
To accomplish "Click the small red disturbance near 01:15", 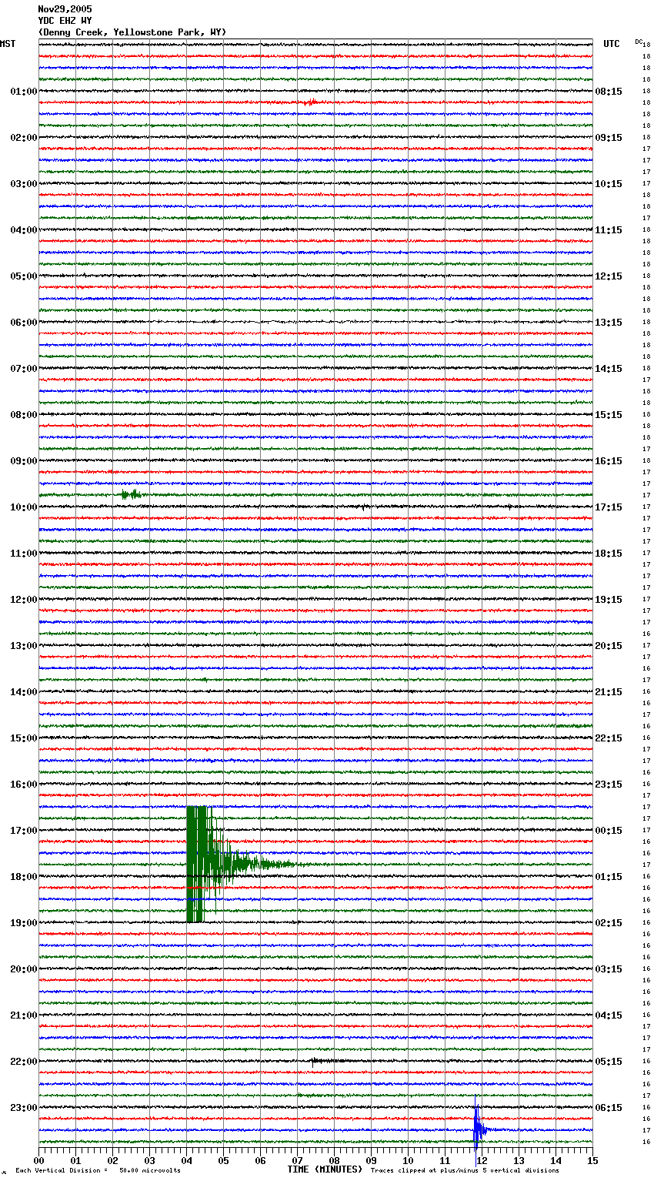I will click(309, 102).
